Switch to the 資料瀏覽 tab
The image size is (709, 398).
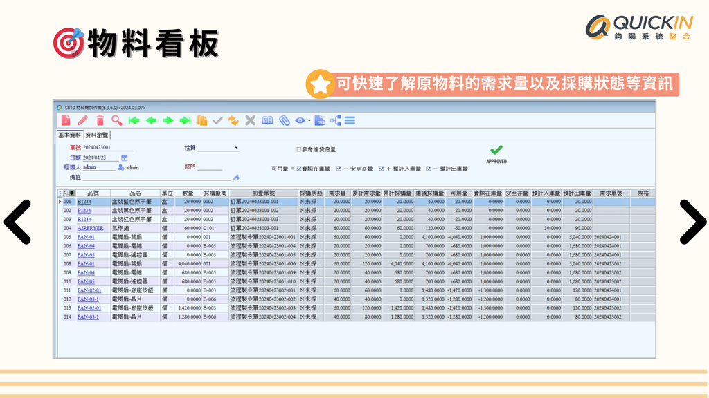point(97,135)
